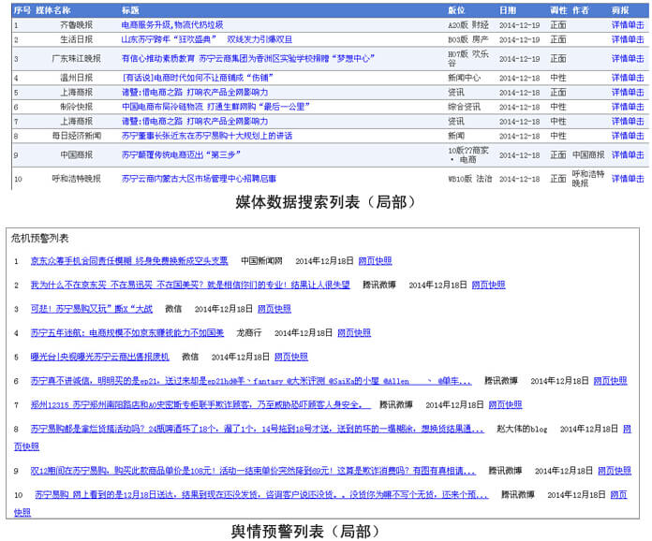
Task: Click the 媒体名称 column header
Action: [53, 10]
